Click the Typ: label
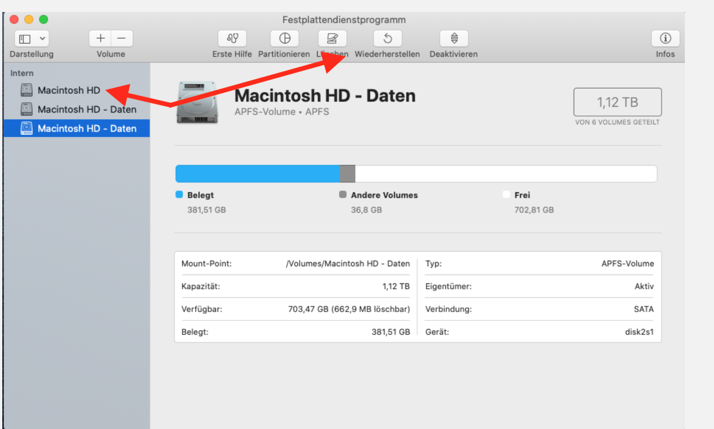The image size is (714, 429). pyautogui.click(x=433, y=264)
